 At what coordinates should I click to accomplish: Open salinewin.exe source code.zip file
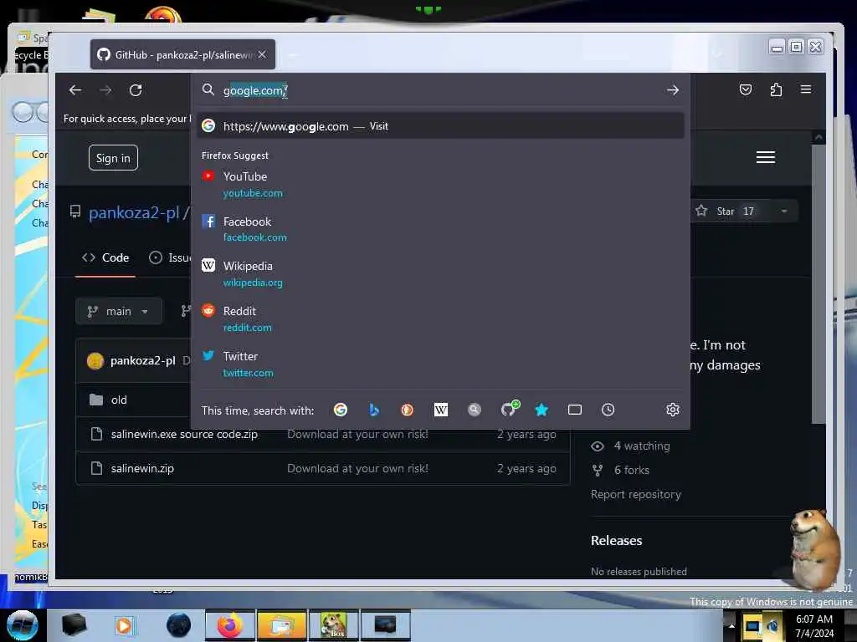[184, 434]
